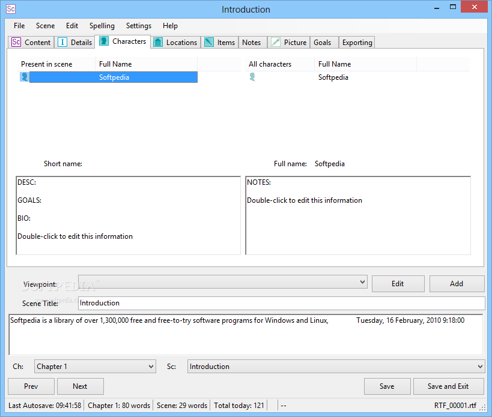
Task: Click the All characters column header
Action: click(280, 64)
